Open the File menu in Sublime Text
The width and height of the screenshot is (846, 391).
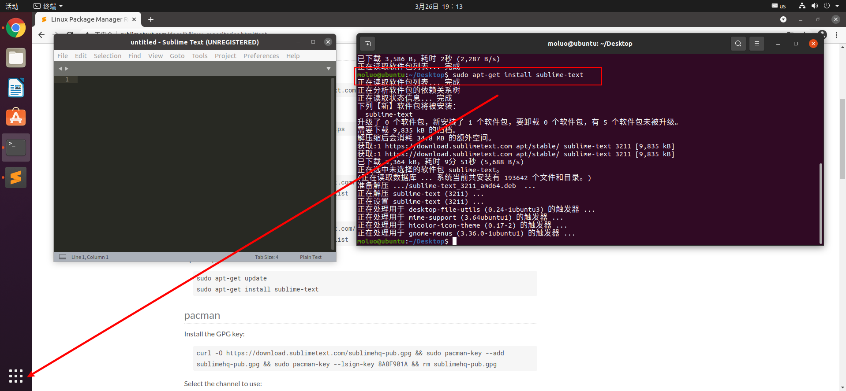click(x=63, y=56)
